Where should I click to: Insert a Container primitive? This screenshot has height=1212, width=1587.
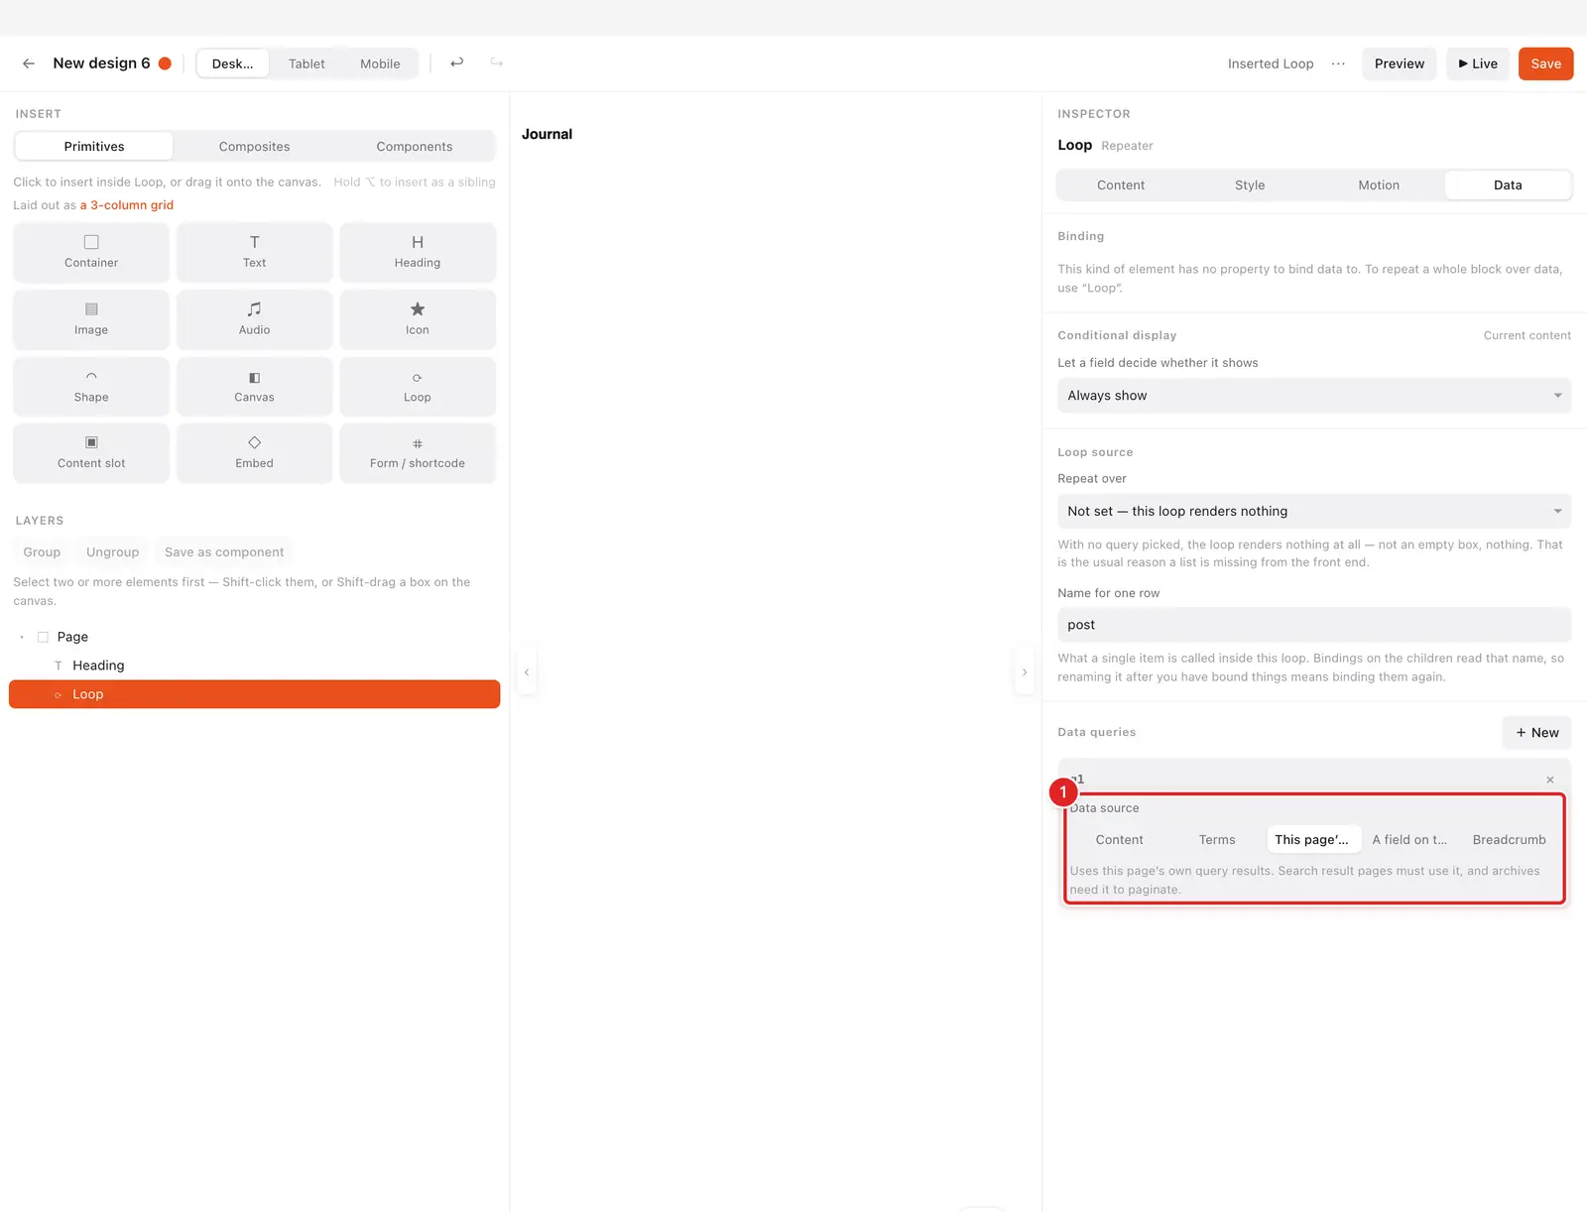[91, 252]
